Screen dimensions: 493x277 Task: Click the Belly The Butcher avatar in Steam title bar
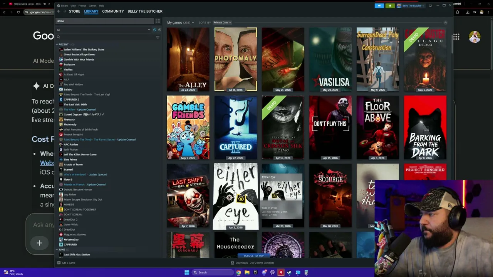399,6
